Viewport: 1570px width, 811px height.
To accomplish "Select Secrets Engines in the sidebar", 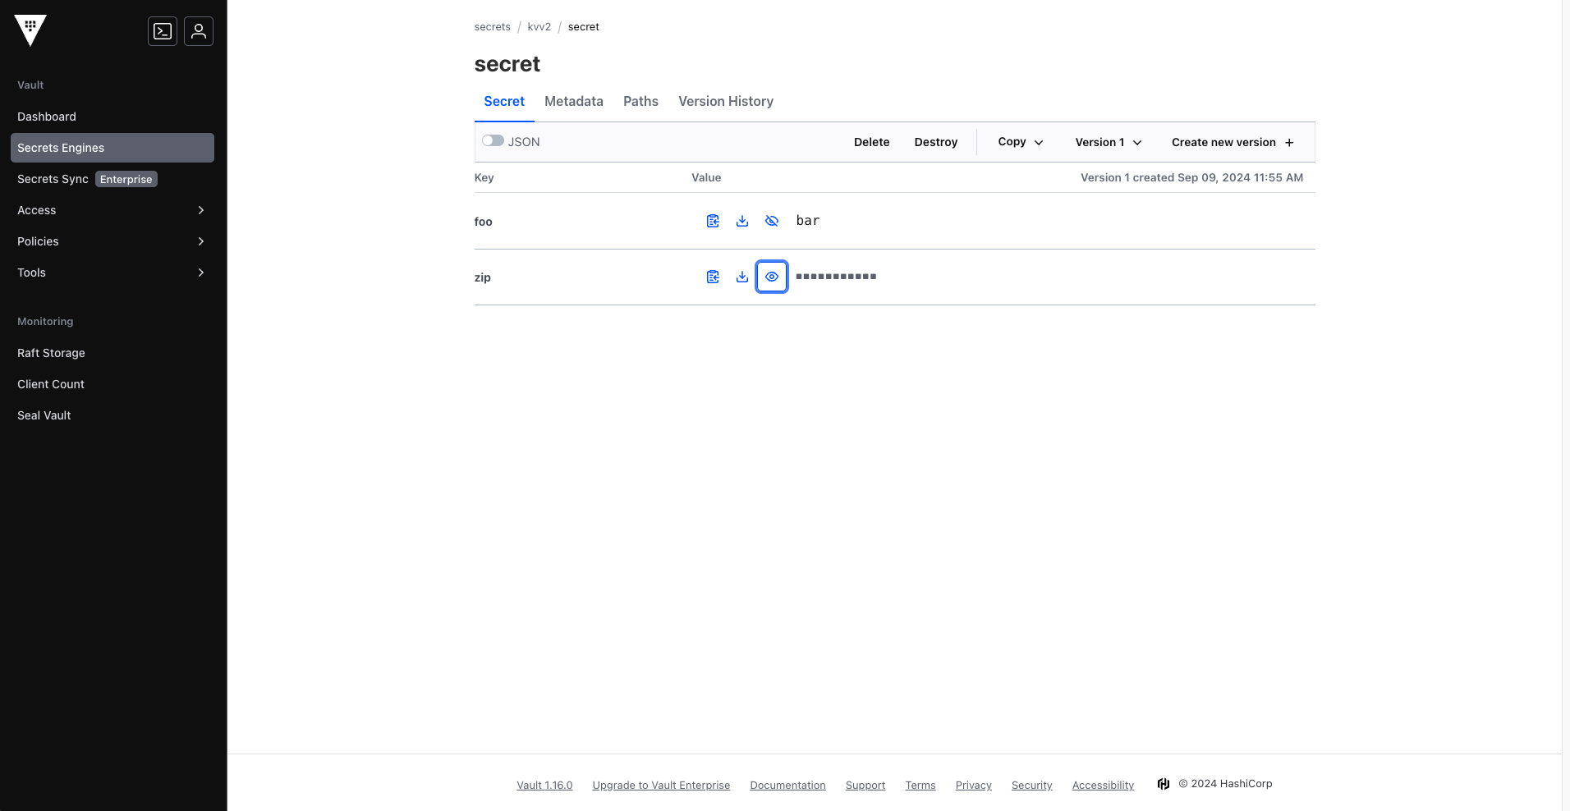I will click(112, 148).
